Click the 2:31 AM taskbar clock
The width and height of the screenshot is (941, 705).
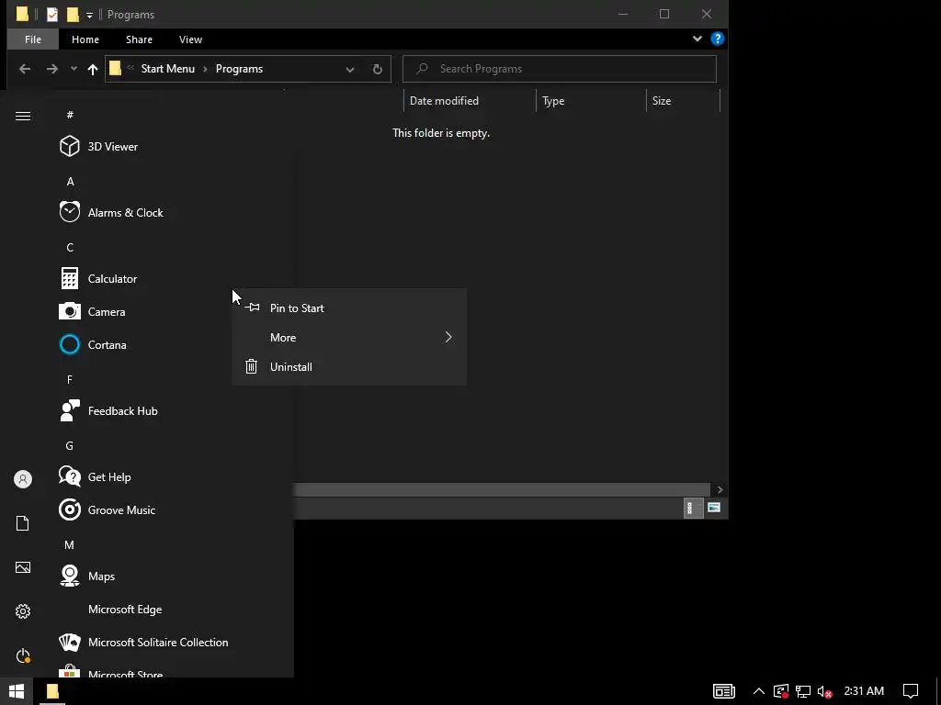coord(864,691)
